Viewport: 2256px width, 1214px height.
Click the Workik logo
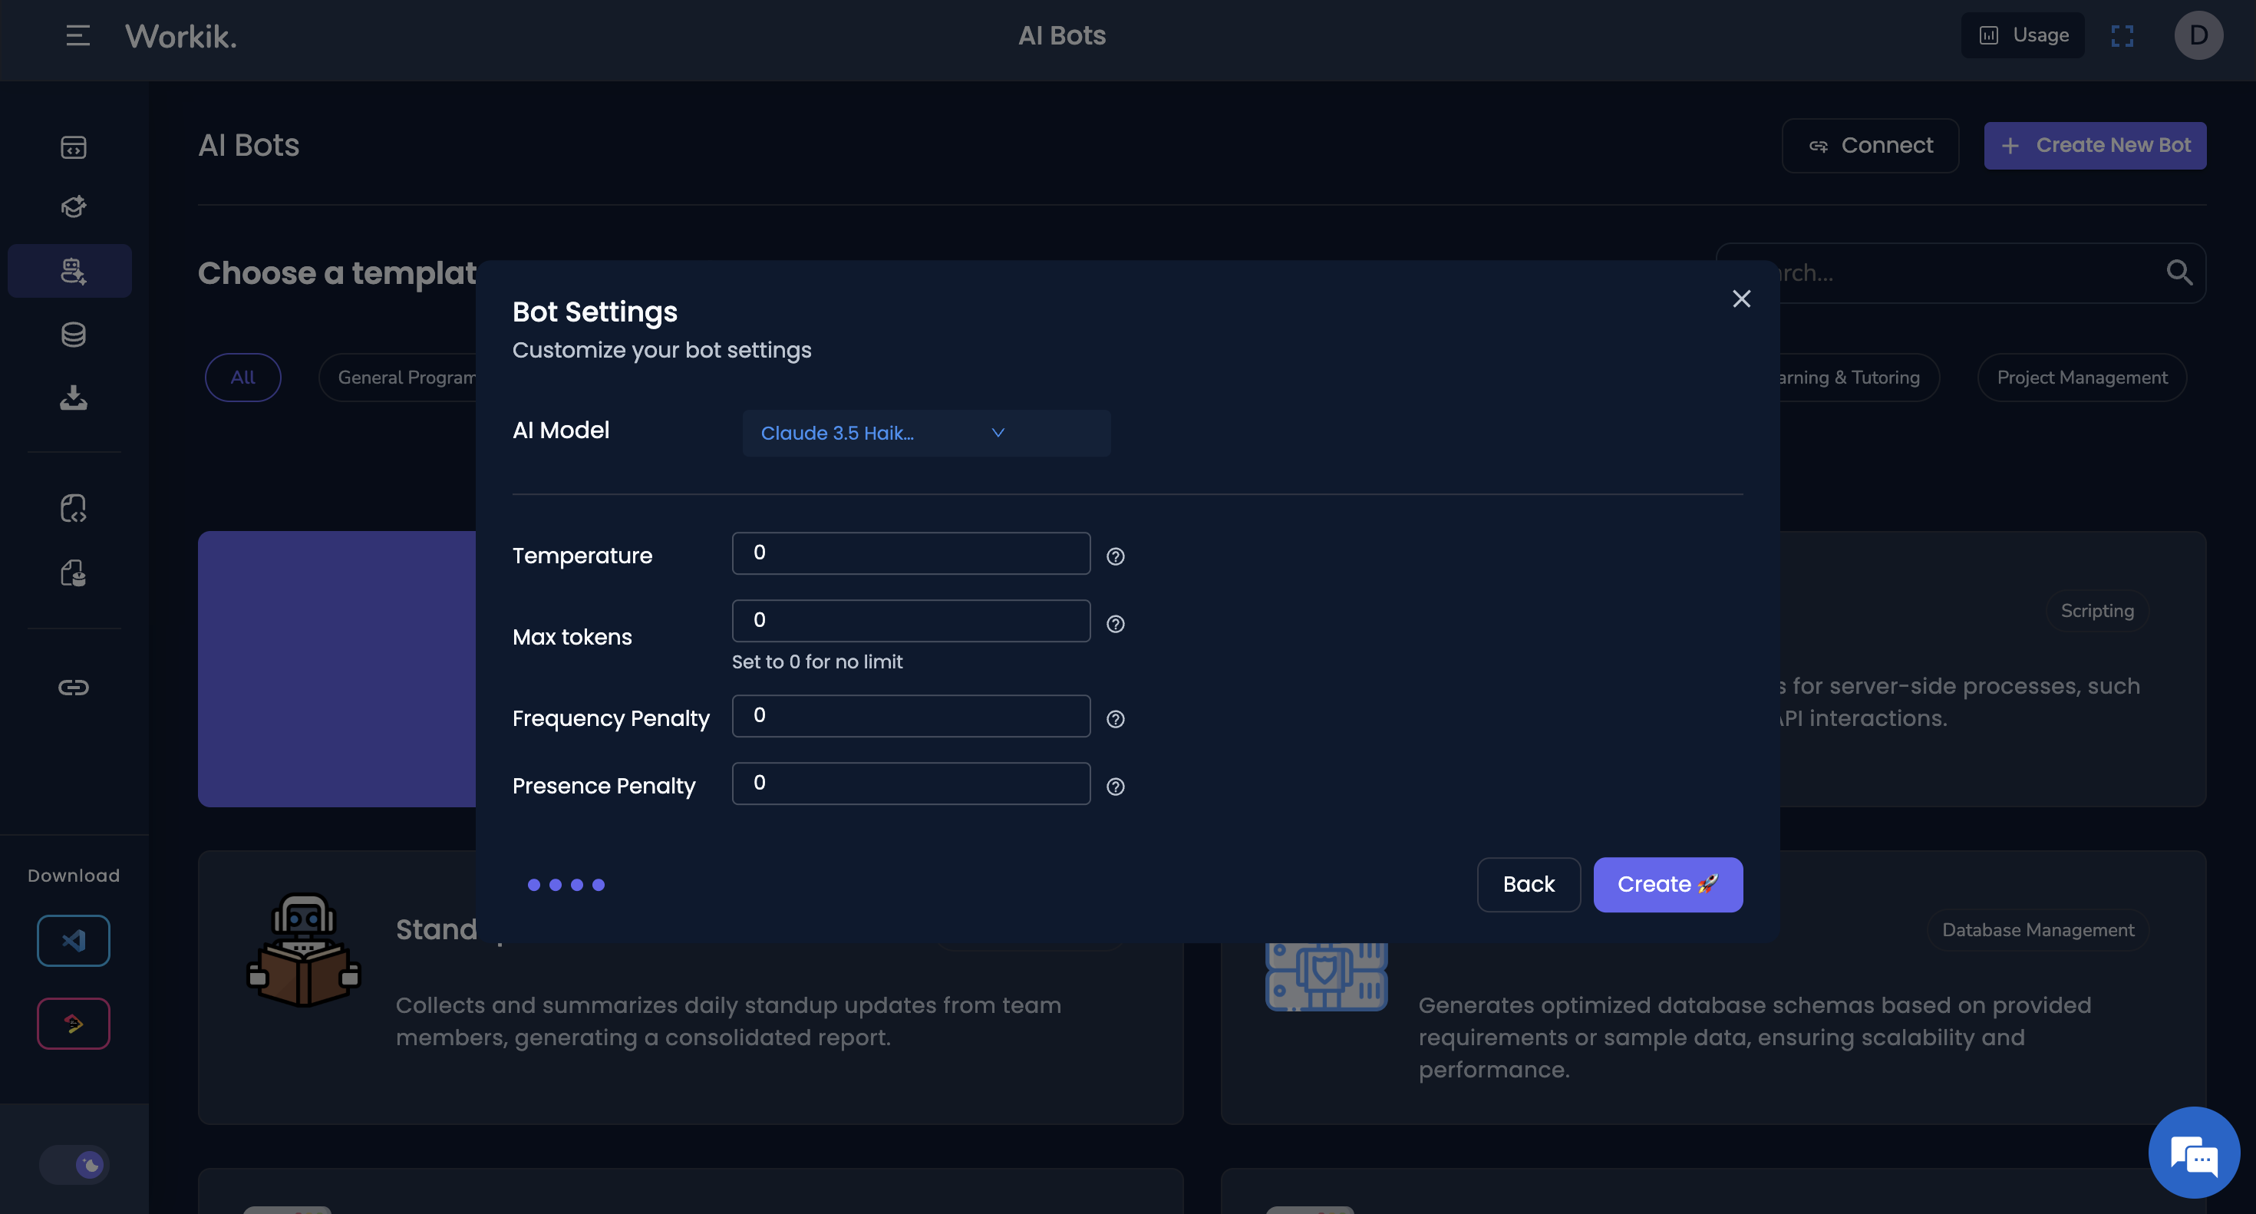coord(180,36)
